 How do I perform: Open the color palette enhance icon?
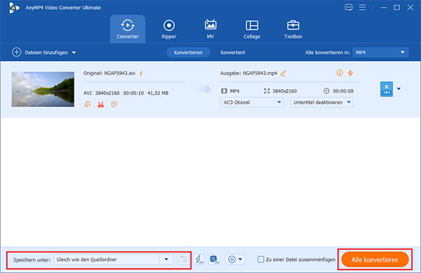click(114, 104)
